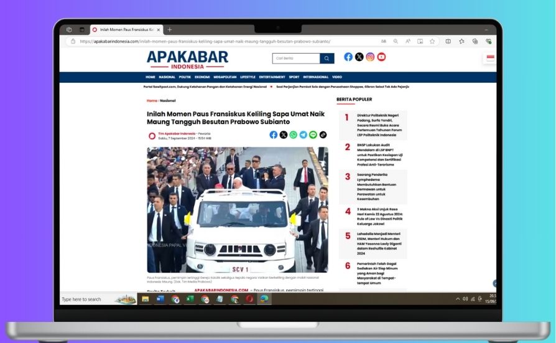The image size is (556, 343).
Task: Open the YouTube channel icon in header
Action: point(381,57)
